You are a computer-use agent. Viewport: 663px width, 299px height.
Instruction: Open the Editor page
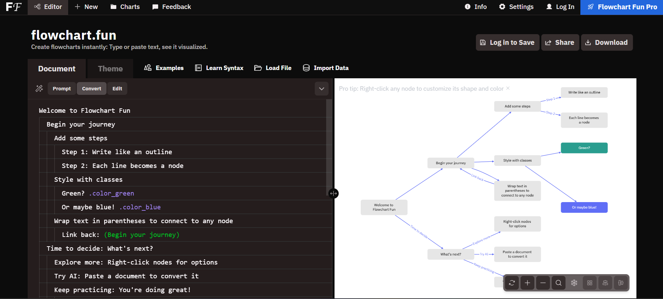pos(48,7)
